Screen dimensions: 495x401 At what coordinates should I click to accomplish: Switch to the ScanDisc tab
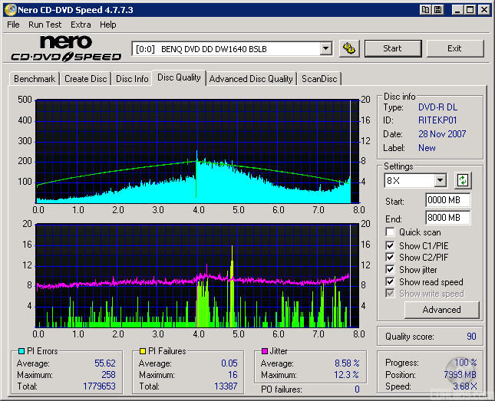pyautogui.click(x=318, y=78)
